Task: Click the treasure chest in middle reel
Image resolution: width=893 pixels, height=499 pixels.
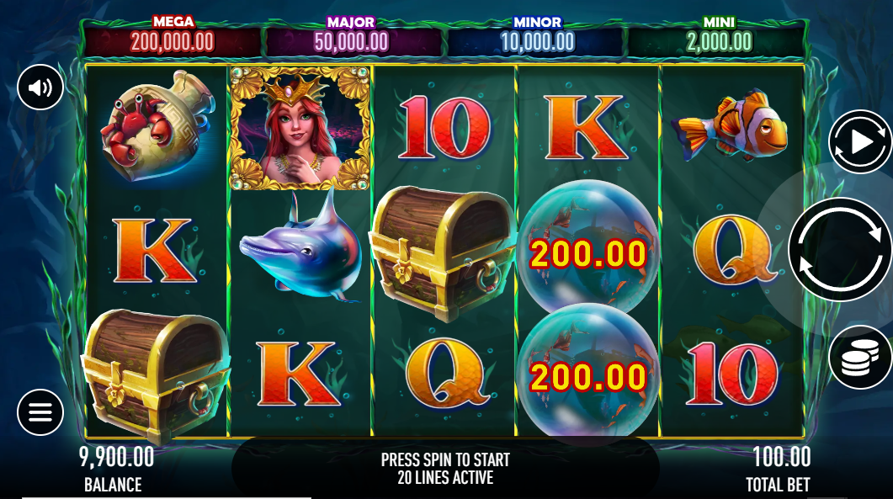Action: click(442, 252)
